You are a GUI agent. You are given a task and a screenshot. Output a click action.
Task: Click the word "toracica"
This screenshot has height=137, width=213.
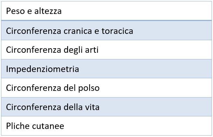118,31
